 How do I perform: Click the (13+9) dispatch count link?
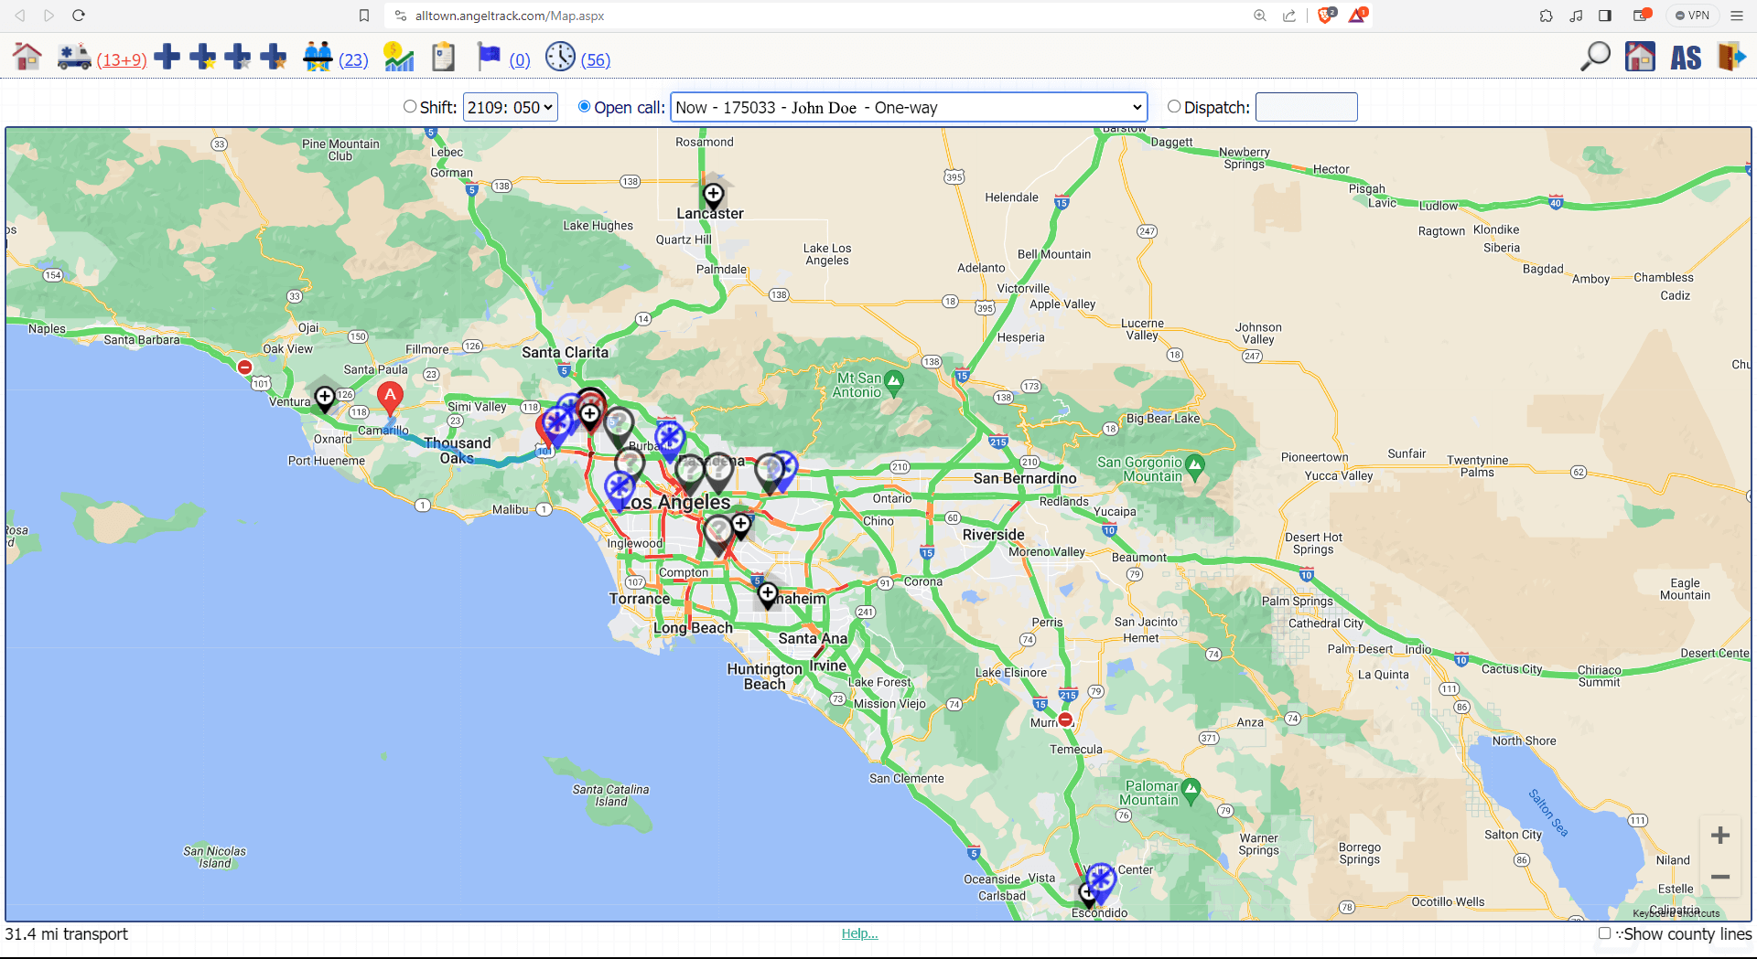click(x=122, y=60)
